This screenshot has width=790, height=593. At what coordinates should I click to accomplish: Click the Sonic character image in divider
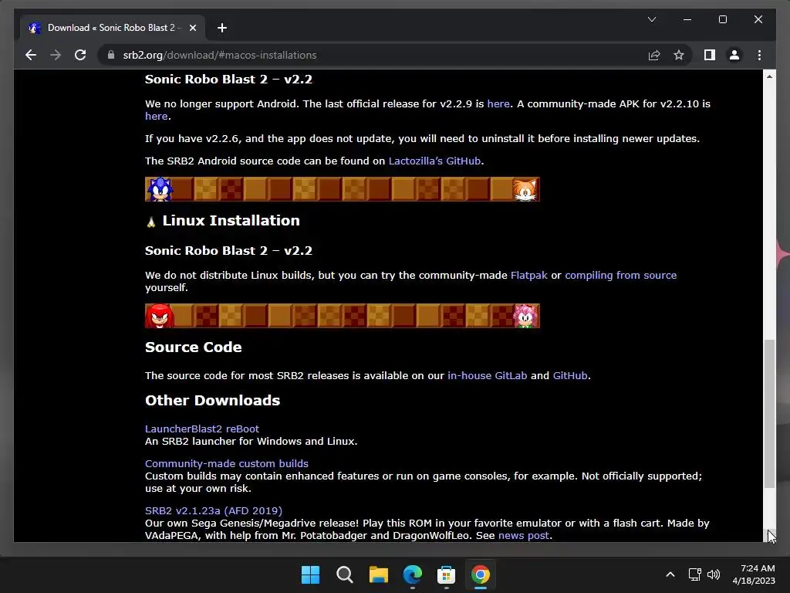(159, 190)
